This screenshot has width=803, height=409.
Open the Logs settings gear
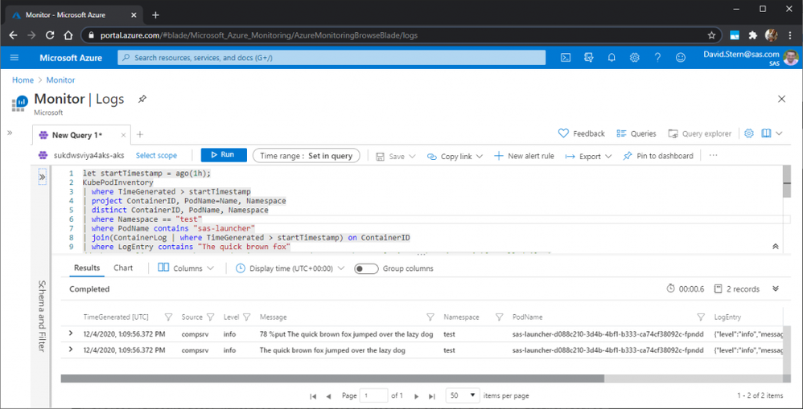749,133
